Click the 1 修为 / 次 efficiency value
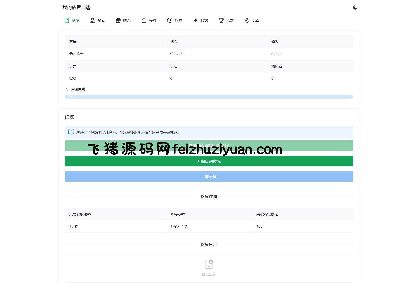Screen dimensions: 419x283 click(x=179, y=226)
